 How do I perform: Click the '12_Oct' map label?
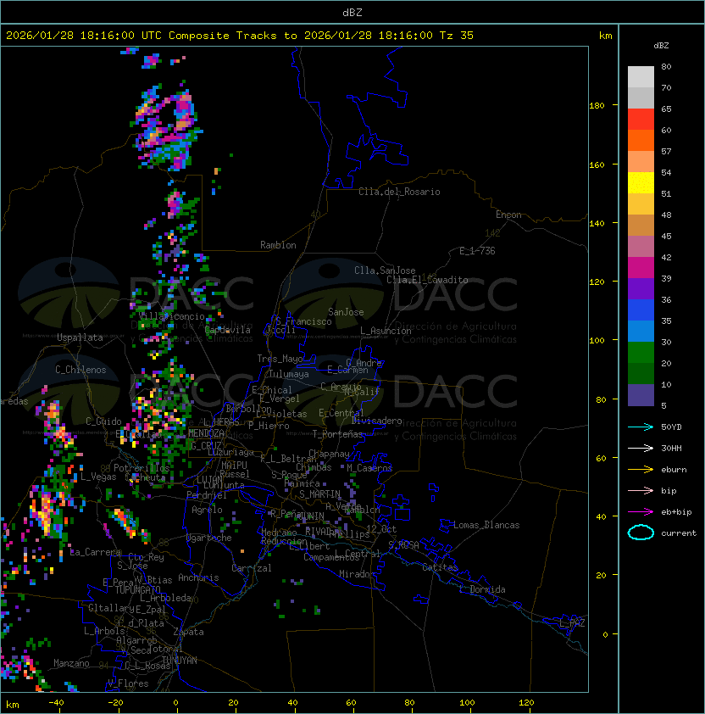tap(381, 529)
